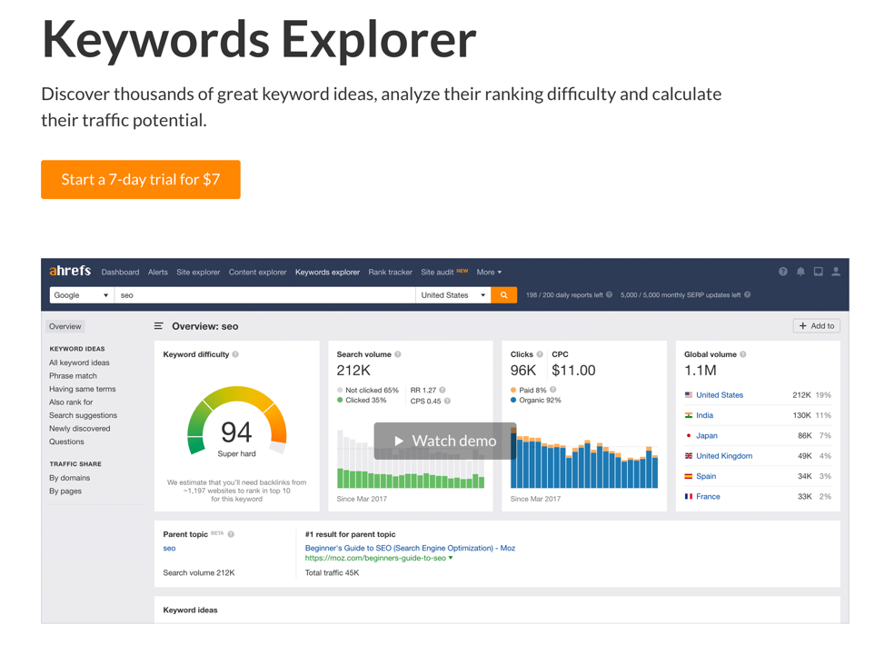The image size is (885, 645).
Task: Click the blue Organic 92% legend dot
Action: (513, 400)
